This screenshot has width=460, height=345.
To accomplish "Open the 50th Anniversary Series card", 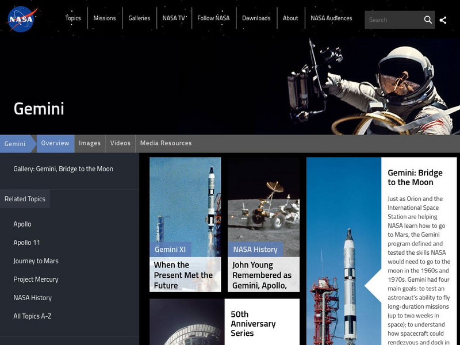I will [262, 324].
